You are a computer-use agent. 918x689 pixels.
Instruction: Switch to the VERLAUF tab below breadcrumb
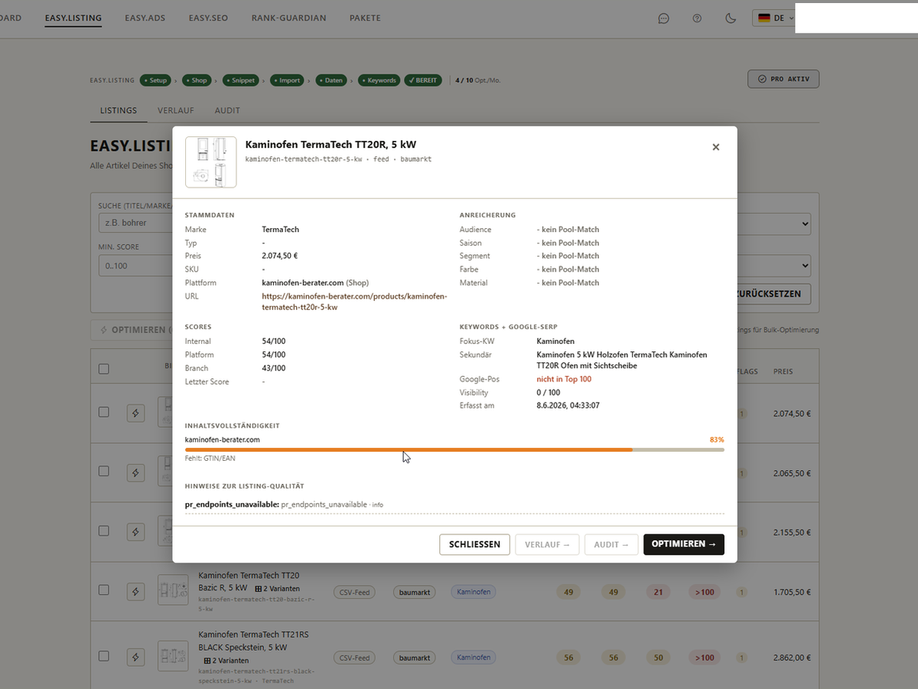pyautogui.click(x=176, y=110)
